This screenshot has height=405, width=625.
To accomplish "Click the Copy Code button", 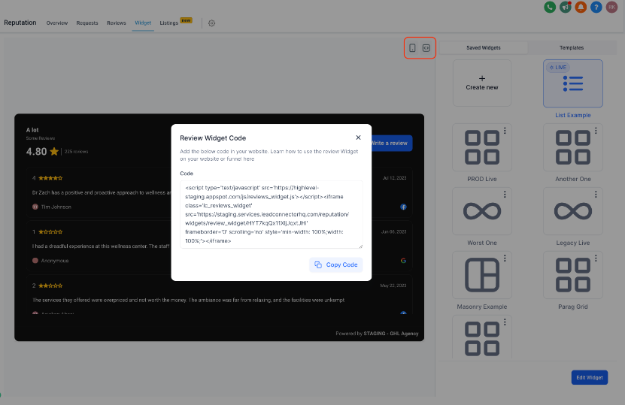I will pyautogui.click(x=336, y=264).
